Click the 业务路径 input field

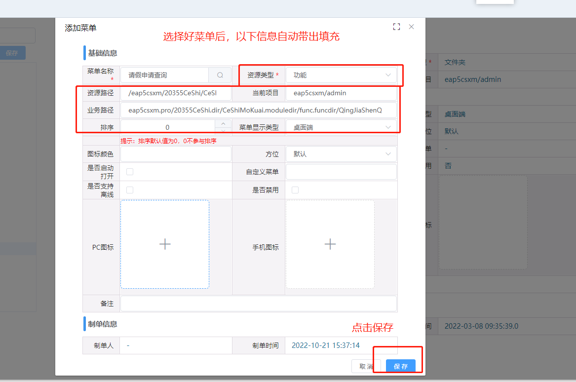(259, 110)
